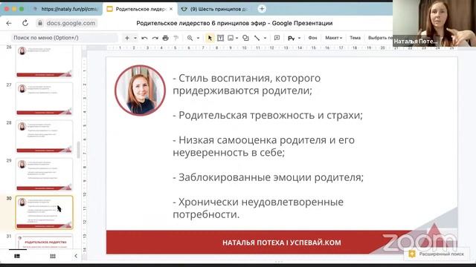476x267 pixels.
Task: Collapse the slide panel with chevron
Action: tap(76, 256)
